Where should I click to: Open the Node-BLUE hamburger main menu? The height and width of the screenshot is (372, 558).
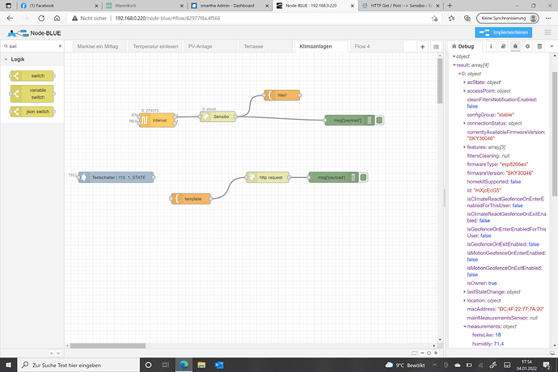coord(546,32)
